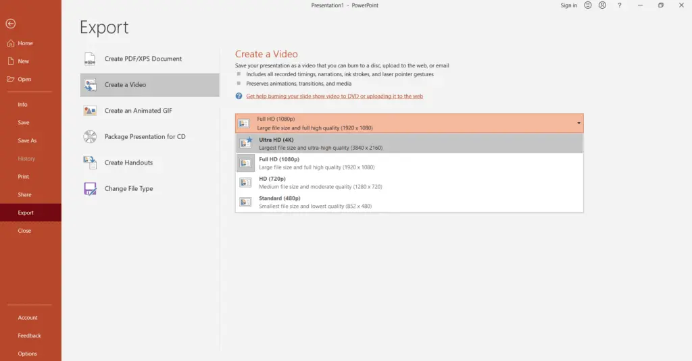This screenshot has height=361, width=692.
Task: Select Package Presentation for CD option
Action: (149, 137)
